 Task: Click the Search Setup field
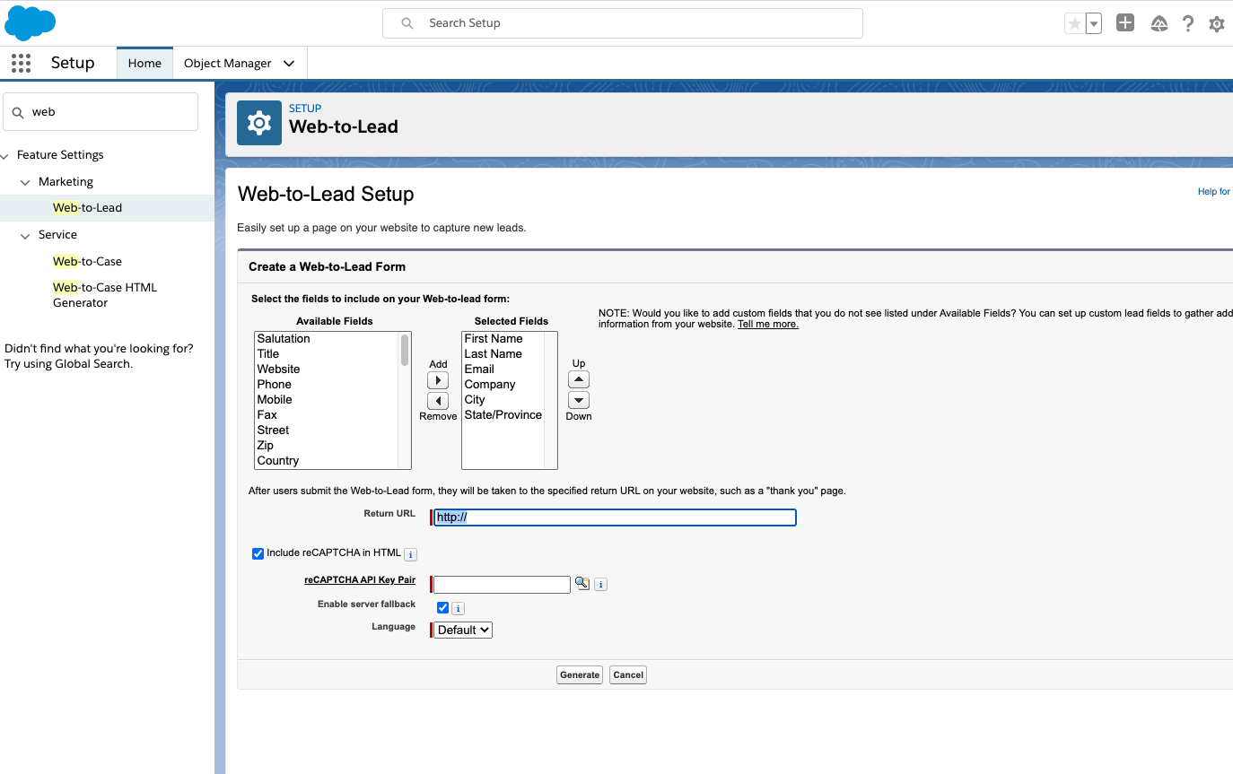pos(623,23)
